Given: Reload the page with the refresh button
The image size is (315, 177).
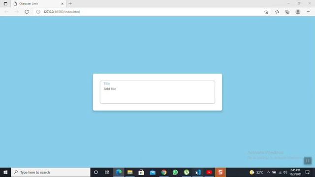Looking at the screenshot, I should [x=27, y=12].
